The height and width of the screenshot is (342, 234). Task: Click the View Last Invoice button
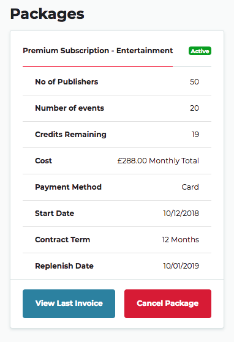[x=69, y=303]
